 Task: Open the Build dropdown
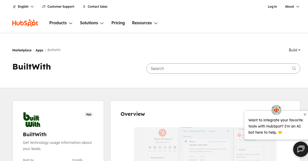[294, 50]
